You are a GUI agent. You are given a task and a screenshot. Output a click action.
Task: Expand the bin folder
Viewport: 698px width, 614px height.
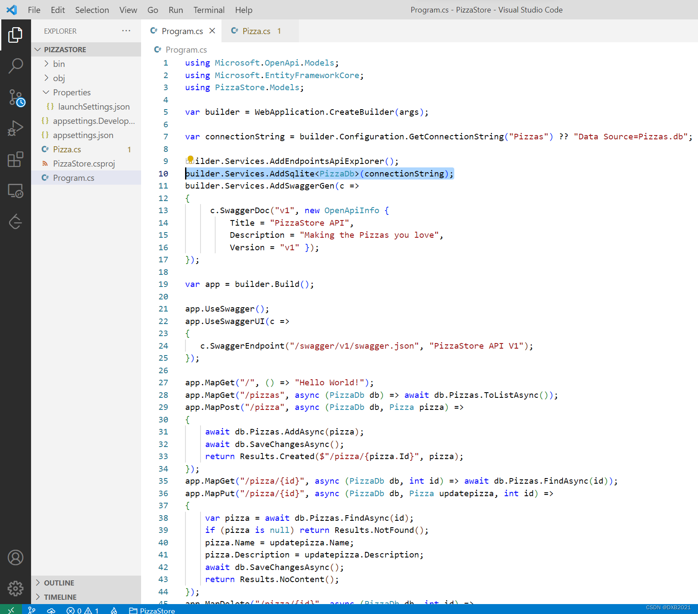[x=86, y=64]
